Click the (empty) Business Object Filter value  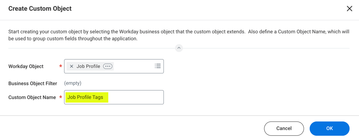[x=73, y=83]
